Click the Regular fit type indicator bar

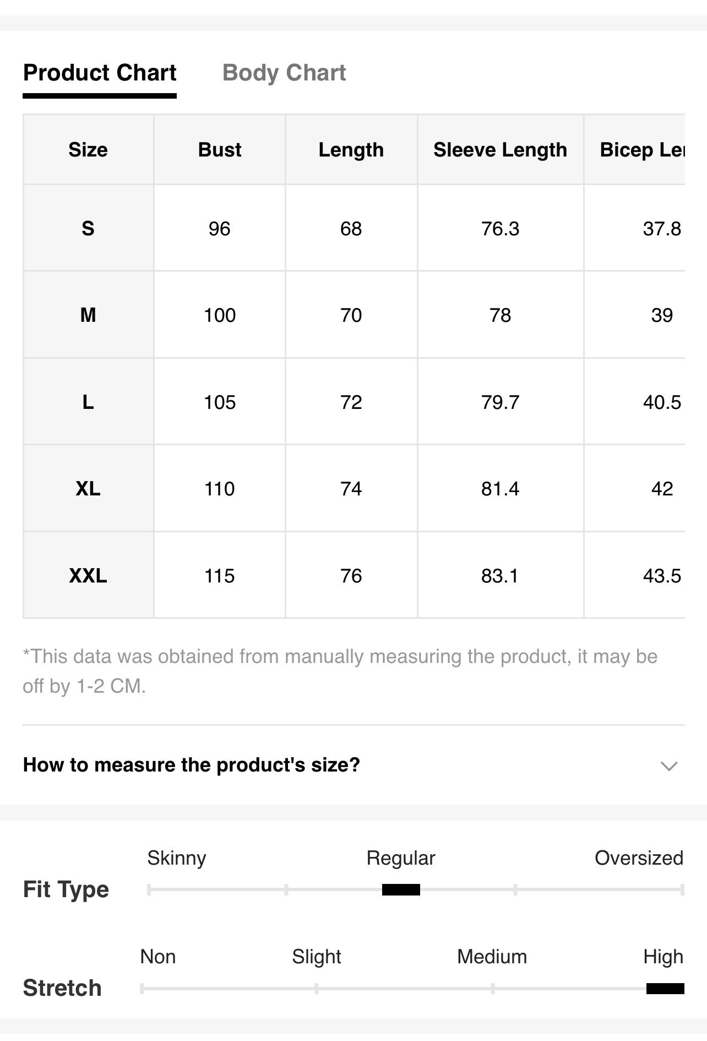pyautogui.click(x=401, y=889)
